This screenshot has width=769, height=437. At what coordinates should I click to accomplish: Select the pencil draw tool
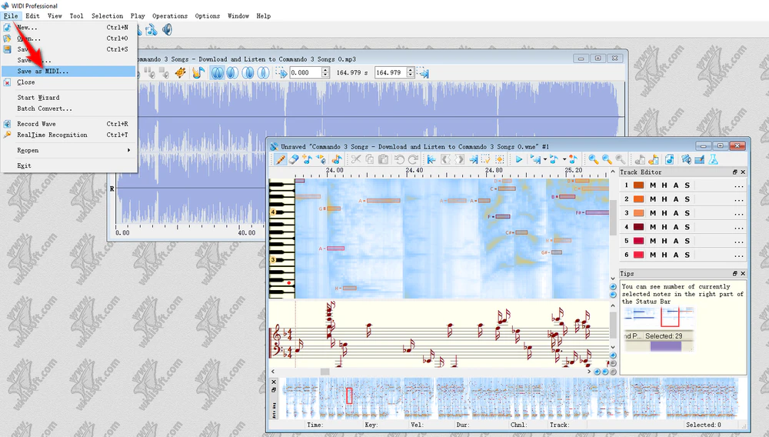pyautogui.click(x=280, y=159)
